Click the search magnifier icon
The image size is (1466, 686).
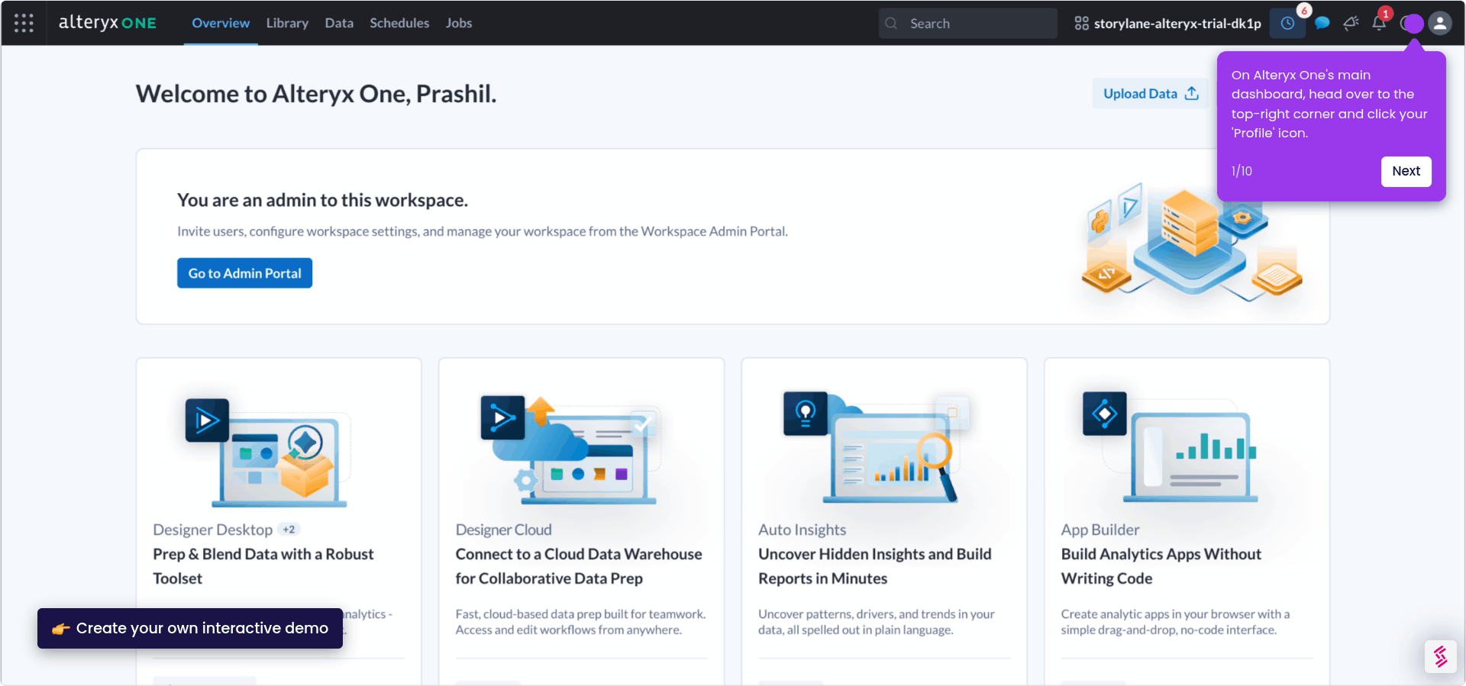pyautogui.click(x=891, y=24)
